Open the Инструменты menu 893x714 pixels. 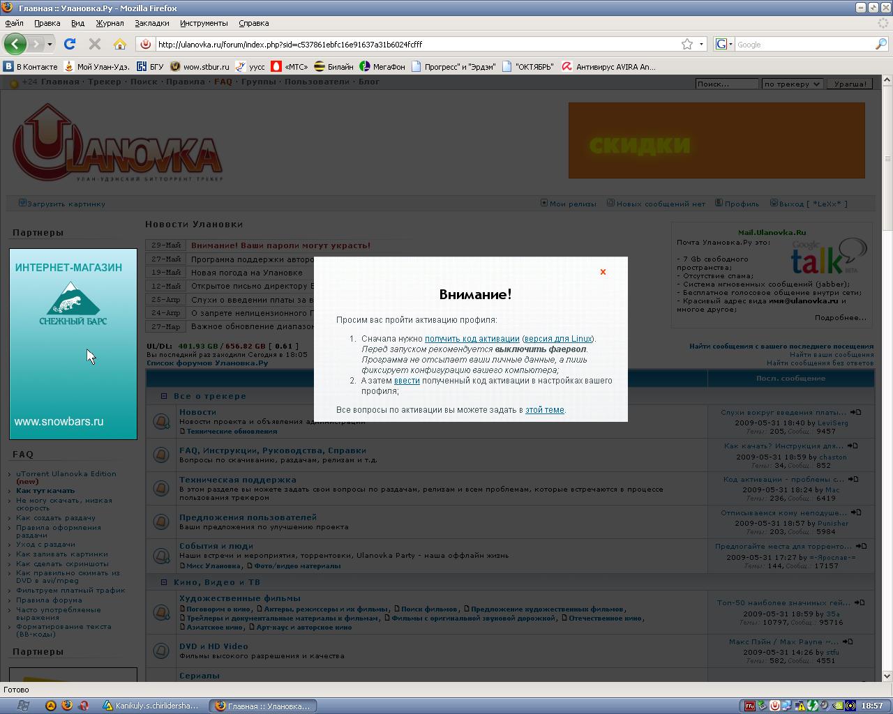tap(204, 23)
